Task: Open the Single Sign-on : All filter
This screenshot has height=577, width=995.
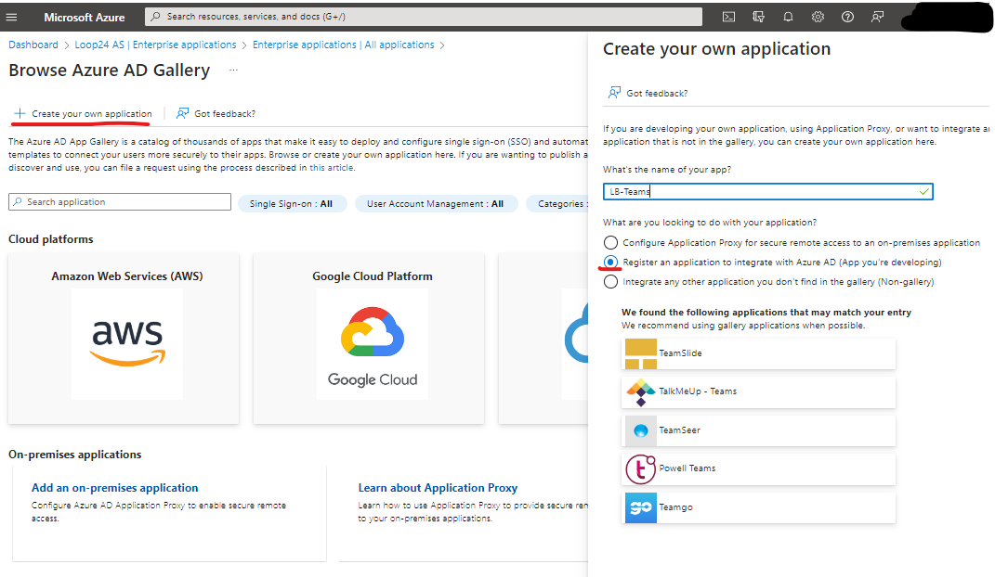Action: [292, 204]
